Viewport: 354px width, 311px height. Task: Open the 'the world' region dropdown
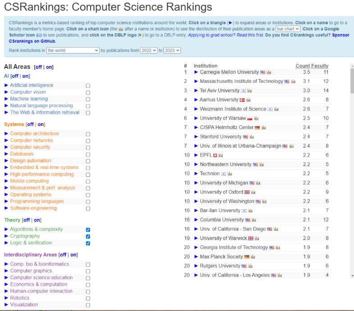click(x=73, y=50)
